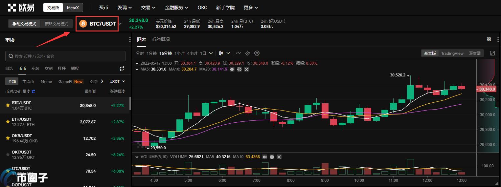
Task: Select the candlestick chart style icon
Action: [221, 53]
